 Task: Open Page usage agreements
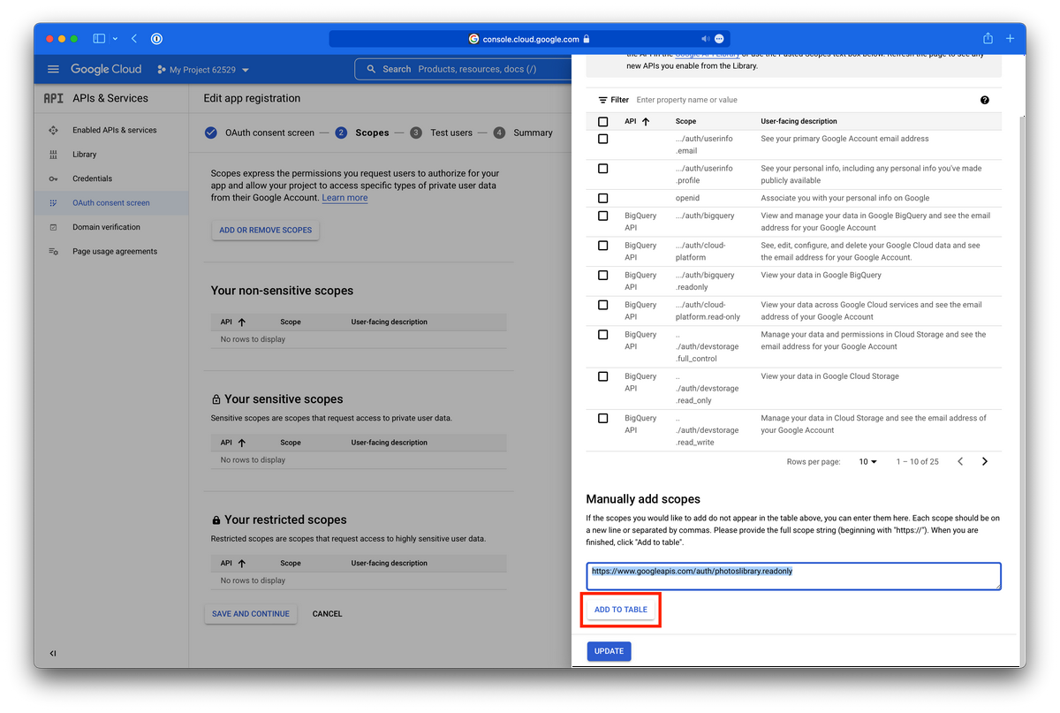(115, 251)
